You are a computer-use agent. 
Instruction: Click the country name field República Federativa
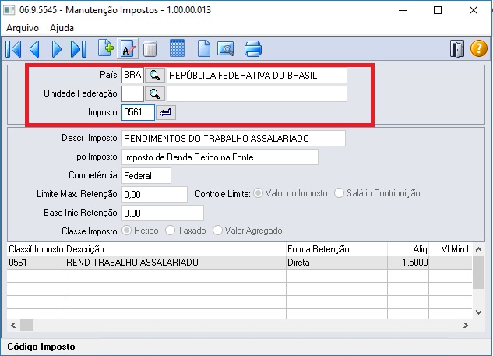(256, 75)
